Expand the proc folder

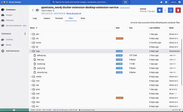click(x=31, y=89)
